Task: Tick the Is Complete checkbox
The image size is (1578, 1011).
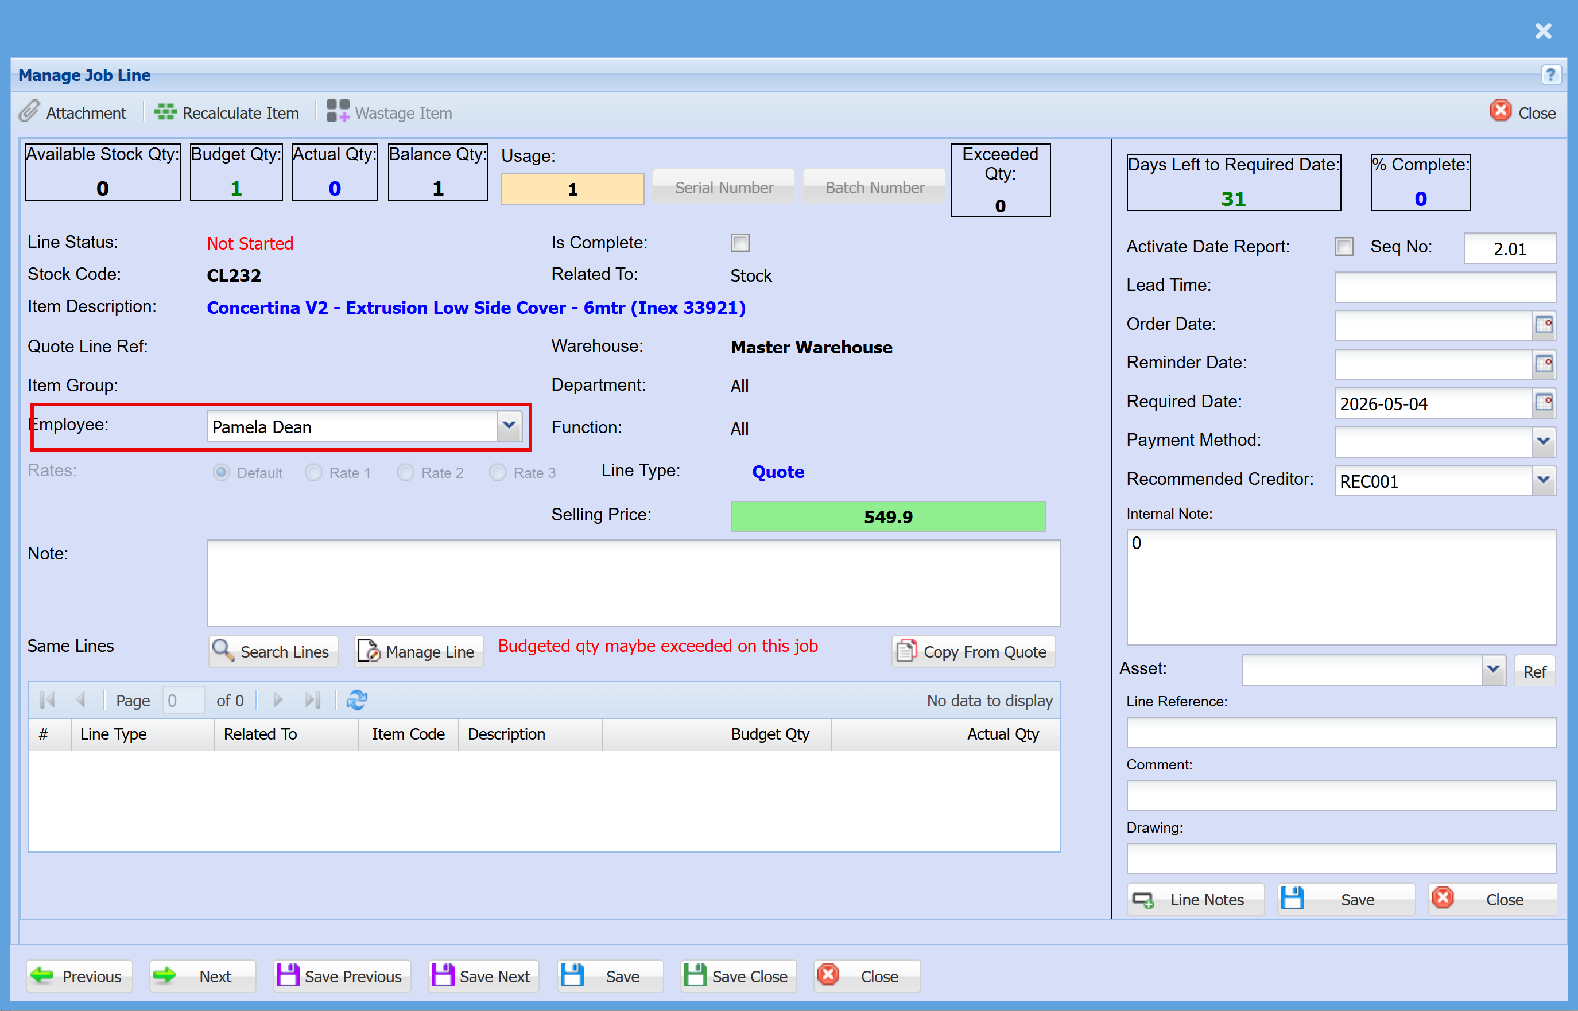Action: tap(740, 243)
